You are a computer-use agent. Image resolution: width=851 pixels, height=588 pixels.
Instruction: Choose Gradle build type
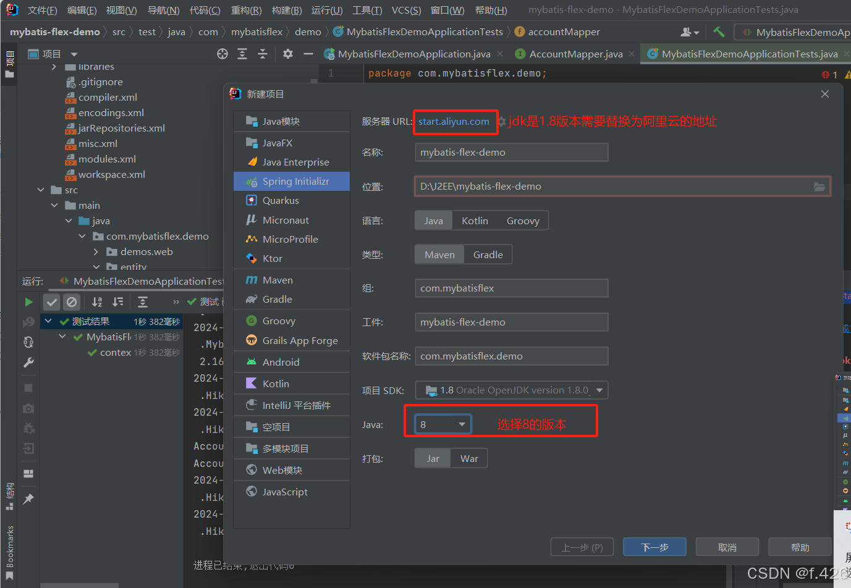pyautogui.click(x=488, y=254)
